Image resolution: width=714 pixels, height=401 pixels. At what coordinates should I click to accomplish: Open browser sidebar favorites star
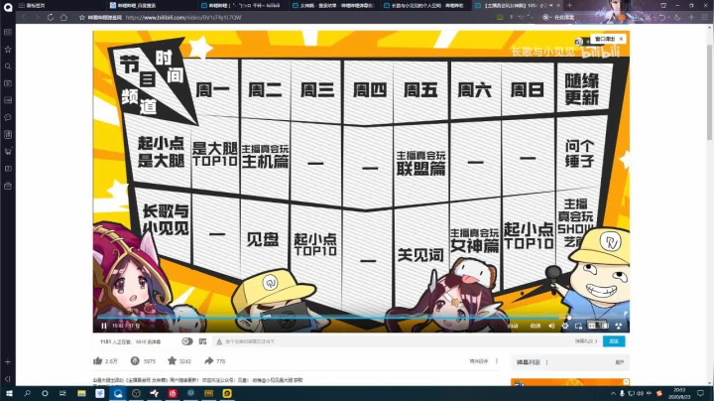coord(8,50)
